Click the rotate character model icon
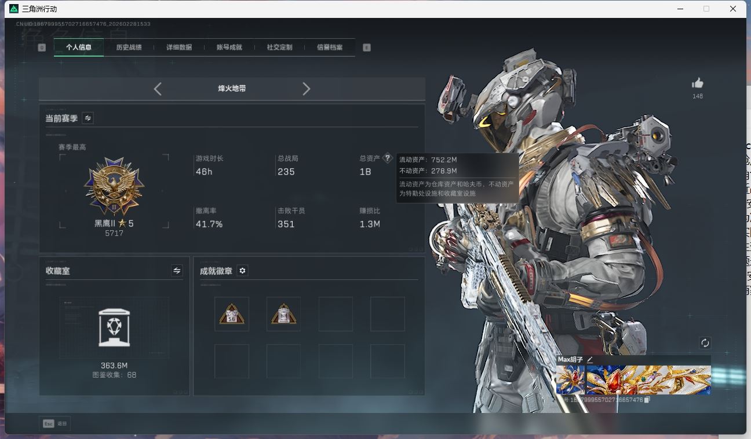Screen dimensions: 751x439 tap(705, 343)
